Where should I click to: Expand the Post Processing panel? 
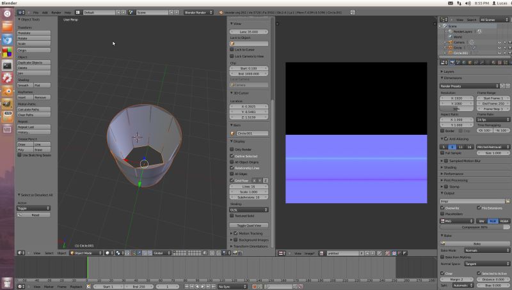click(455, 180)
